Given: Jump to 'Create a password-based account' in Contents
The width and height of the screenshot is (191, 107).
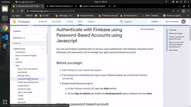Looking at the screenshot, I should point(176,38).
